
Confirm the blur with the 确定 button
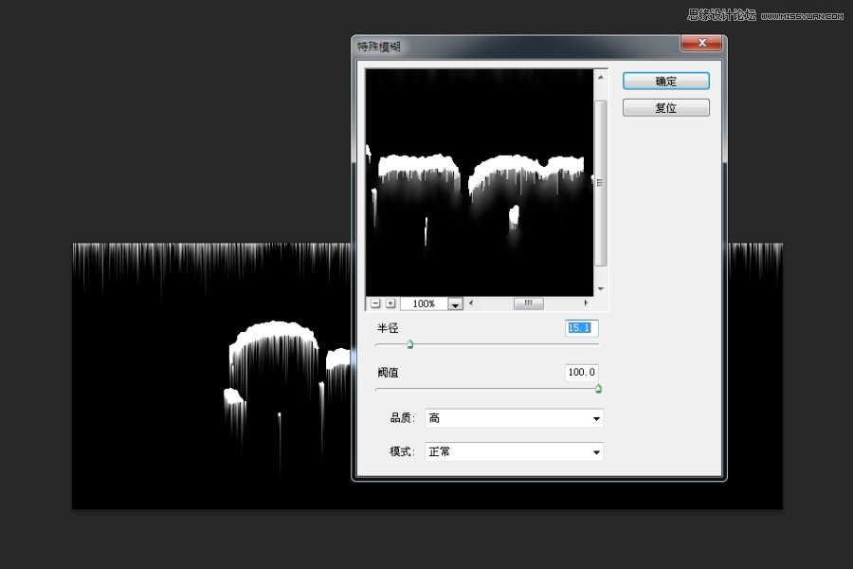click(666, 82)
